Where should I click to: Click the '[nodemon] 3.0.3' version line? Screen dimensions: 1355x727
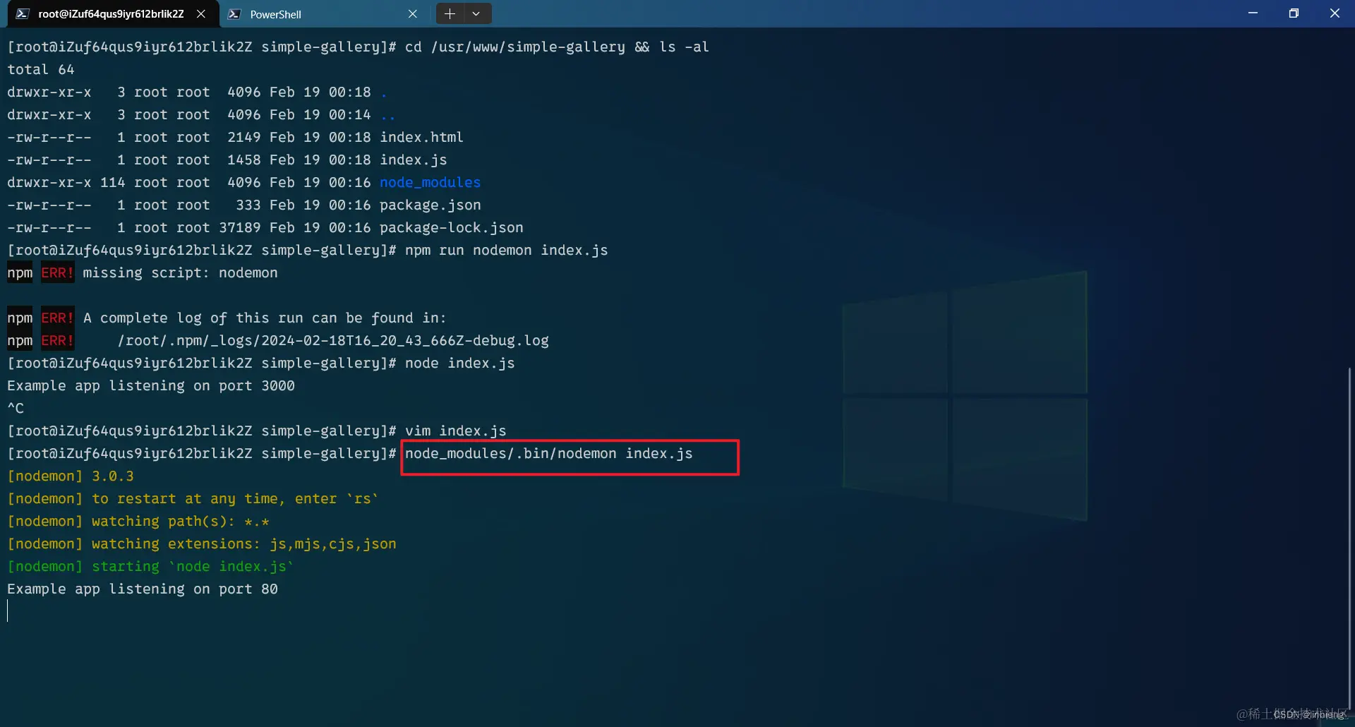point(71,476)
